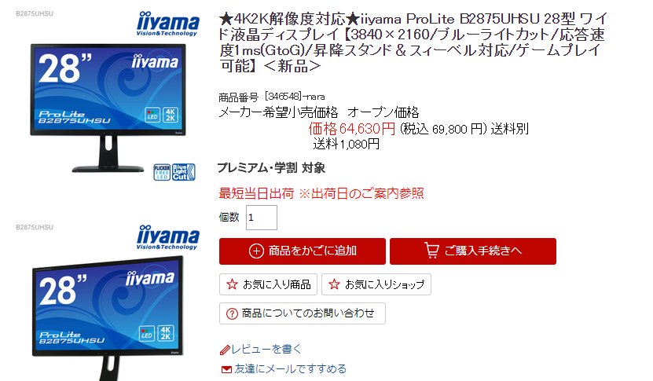Viewport: 653px width, 381px height.
Task: Add item to お気に入り商品 favorites
Action: (x=268, y=284)
